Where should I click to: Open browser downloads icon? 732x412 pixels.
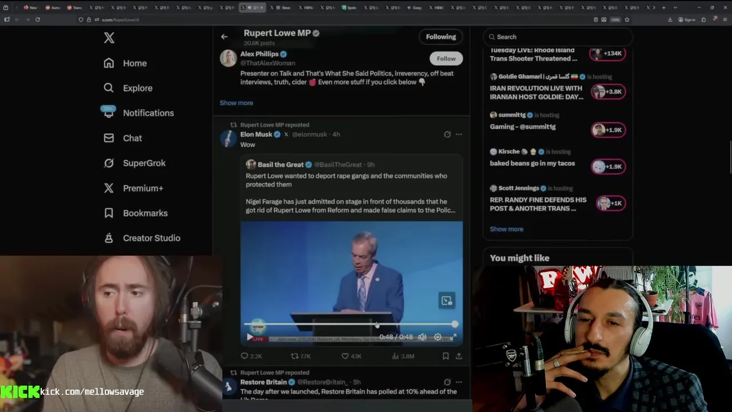tap(670, 19)
